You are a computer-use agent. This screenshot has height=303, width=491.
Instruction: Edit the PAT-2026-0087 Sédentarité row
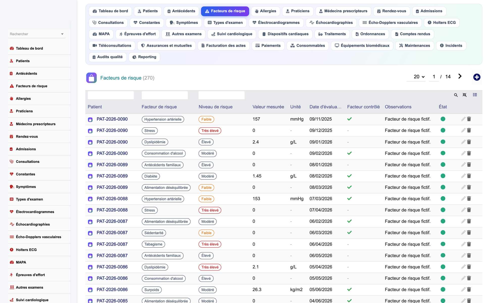(463, 233)
